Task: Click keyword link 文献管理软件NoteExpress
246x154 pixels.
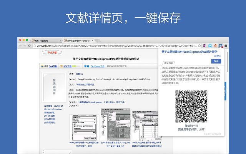Action: pos(90,102)
